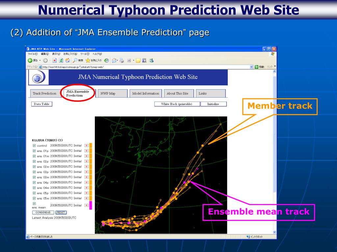This screenshot has height=252, width=337.
Task: Stop page loading with red X icon
Action: (x=55, y=61)
